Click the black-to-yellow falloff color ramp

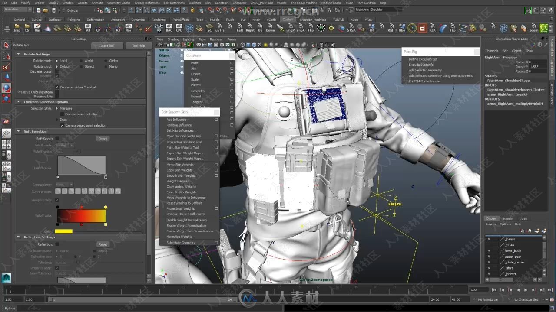(81, 216)
